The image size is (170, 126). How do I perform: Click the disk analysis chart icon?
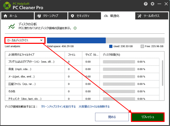coord(12,26)
